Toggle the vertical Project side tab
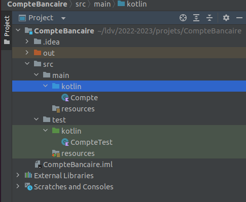This screenshot has width=246, height=202. point(7,30)
